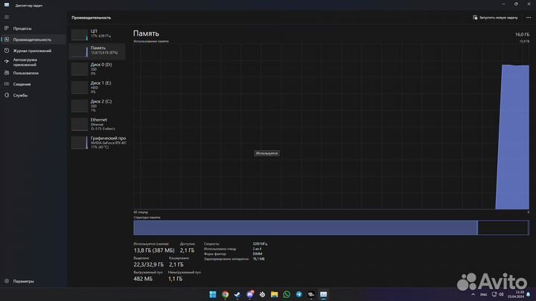Open the Процессы section
536x301 pixels.
point(22,28)
